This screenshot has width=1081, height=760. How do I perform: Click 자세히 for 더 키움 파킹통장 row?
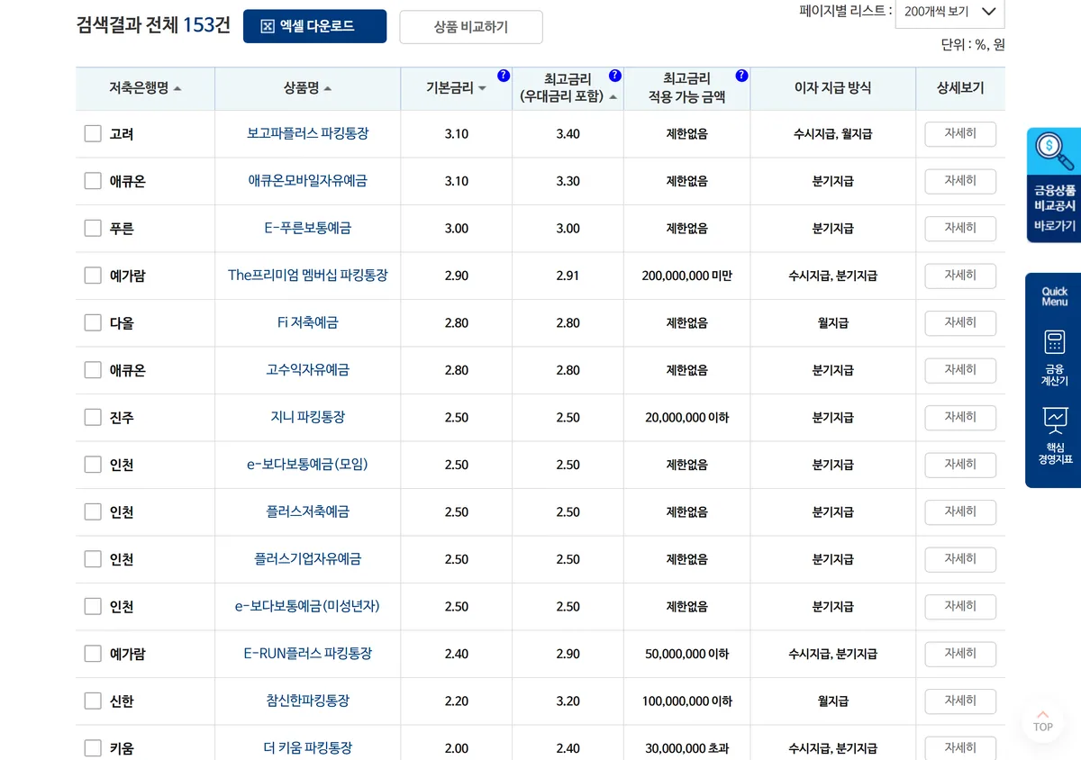(x=960, y=748)
